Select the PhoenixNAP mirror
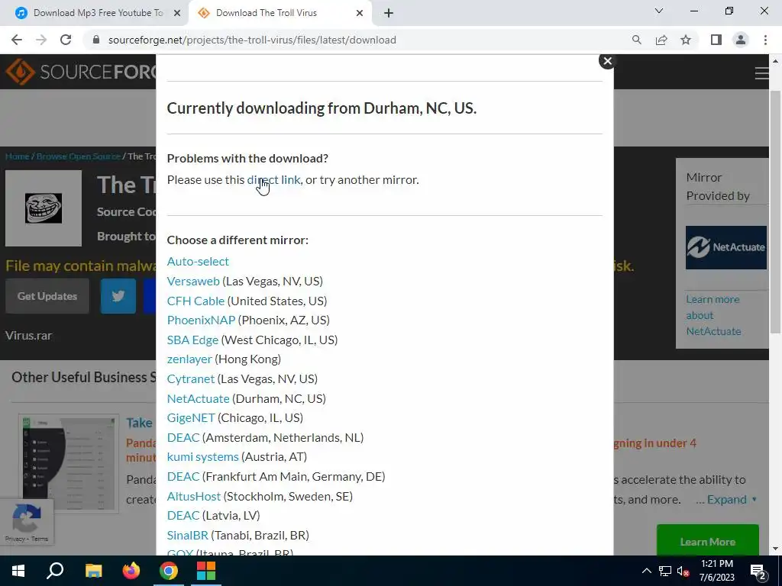This screenshot has height=586, width=782. (201, 320)
